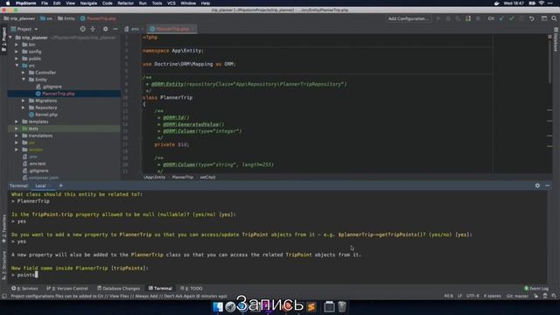Expand the templates folder

17,122
